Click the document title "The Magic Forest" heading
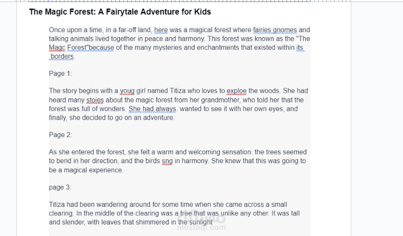 [120, 12]
